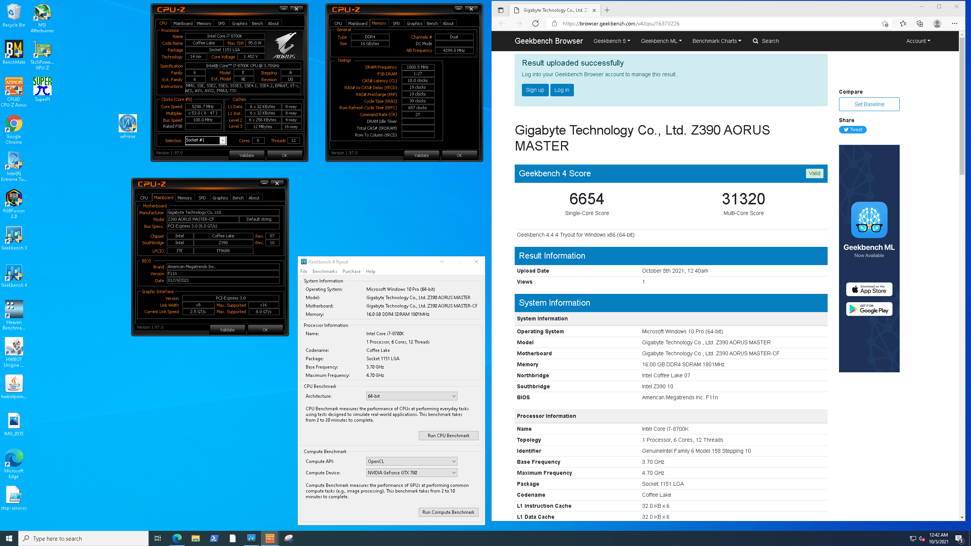Open the IMG_0335 image file
The height and width of the screenshot is (546, 971).
pos(14,424)
